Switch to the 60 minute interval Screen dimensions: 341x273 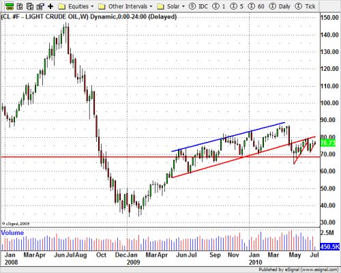[x=256, y=6]
